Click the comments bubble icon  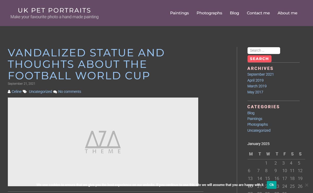point(55,92)
